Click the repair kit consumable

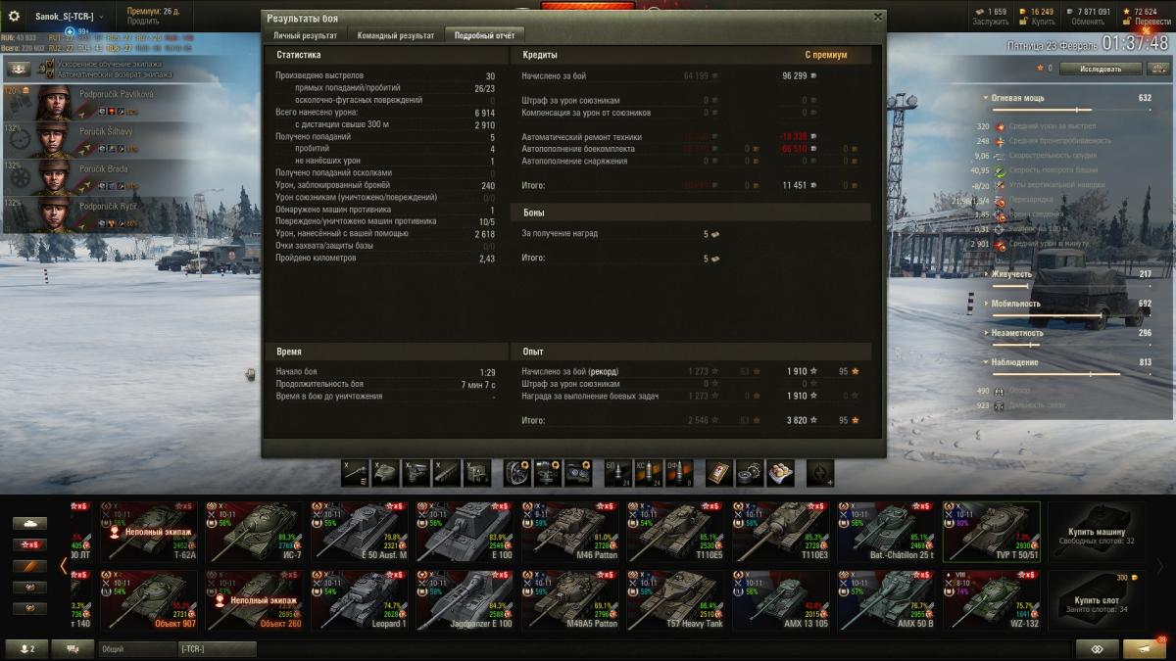[x=750, y=472]
